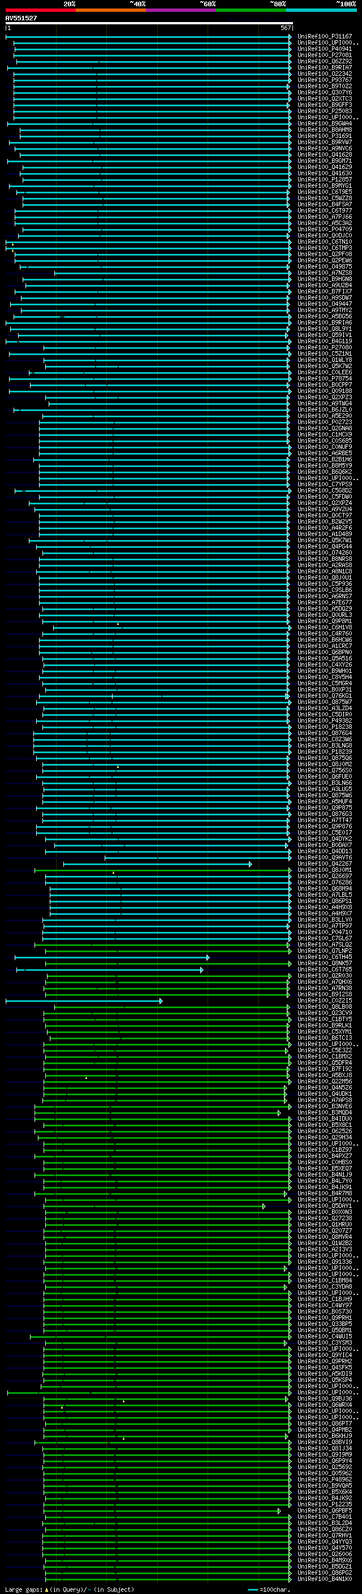362x1594 pixels.
Task: Pick the UniRef100_B9I2S8 label
Action: (x=325, y=995)
